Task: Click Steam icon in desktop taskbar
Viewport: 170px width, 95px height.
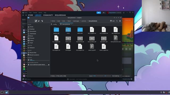Action: 7,92
